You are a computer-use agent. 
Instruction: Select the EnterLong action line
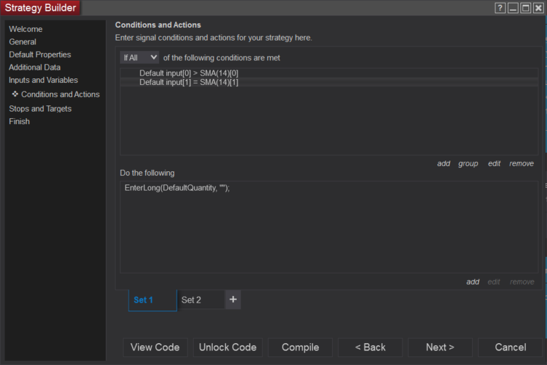point(177,188)
